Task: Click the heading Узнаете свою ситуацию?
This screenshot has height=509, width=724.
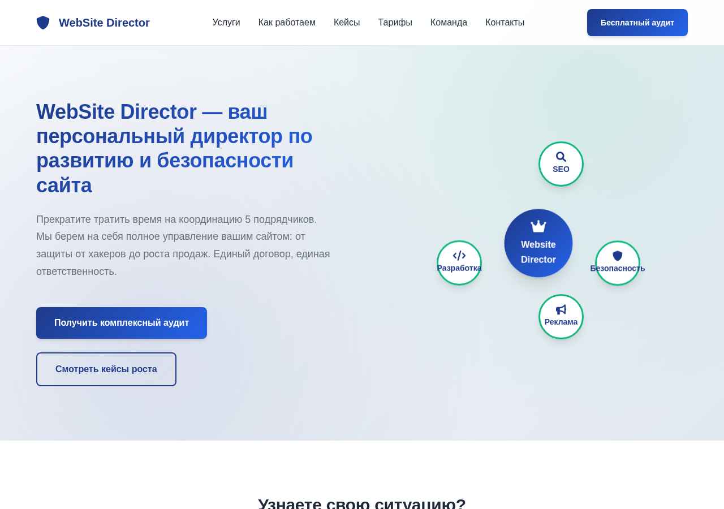Action: click(362, 504)
